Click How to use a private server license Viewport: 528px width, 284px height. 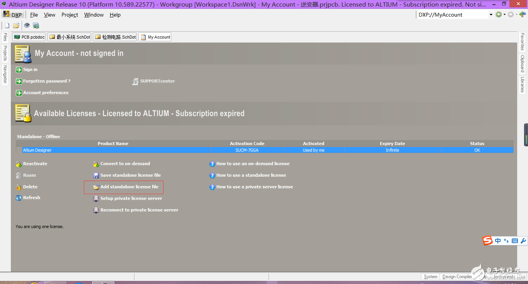coord(255,187)
